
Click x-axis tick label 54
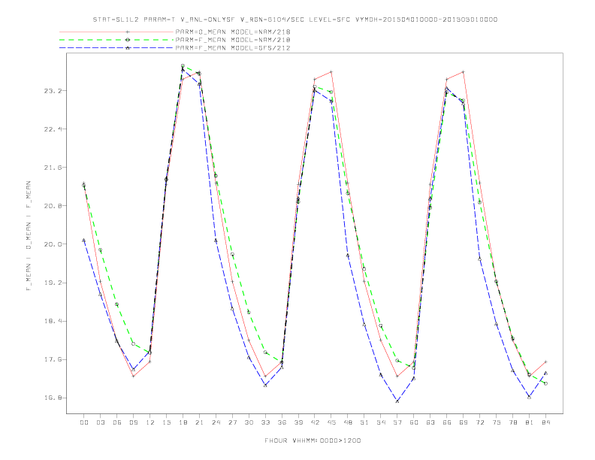tap(381, 422)
